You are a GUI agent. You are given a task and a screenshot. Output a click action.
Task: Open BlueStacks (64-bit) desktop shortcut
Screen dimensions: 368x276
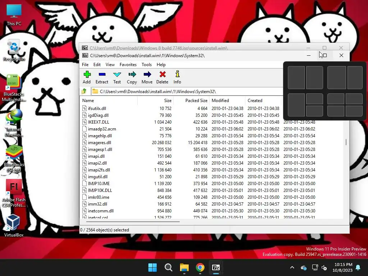[x=14, y=158]
